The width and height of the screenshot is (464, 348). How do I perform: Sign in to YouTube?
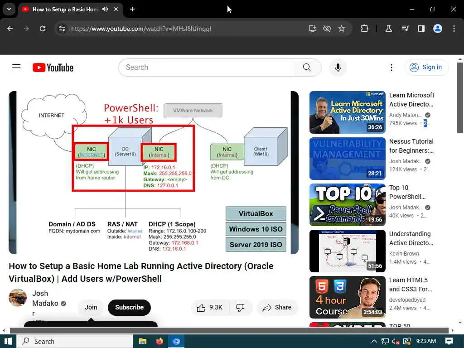click(426, 68)
